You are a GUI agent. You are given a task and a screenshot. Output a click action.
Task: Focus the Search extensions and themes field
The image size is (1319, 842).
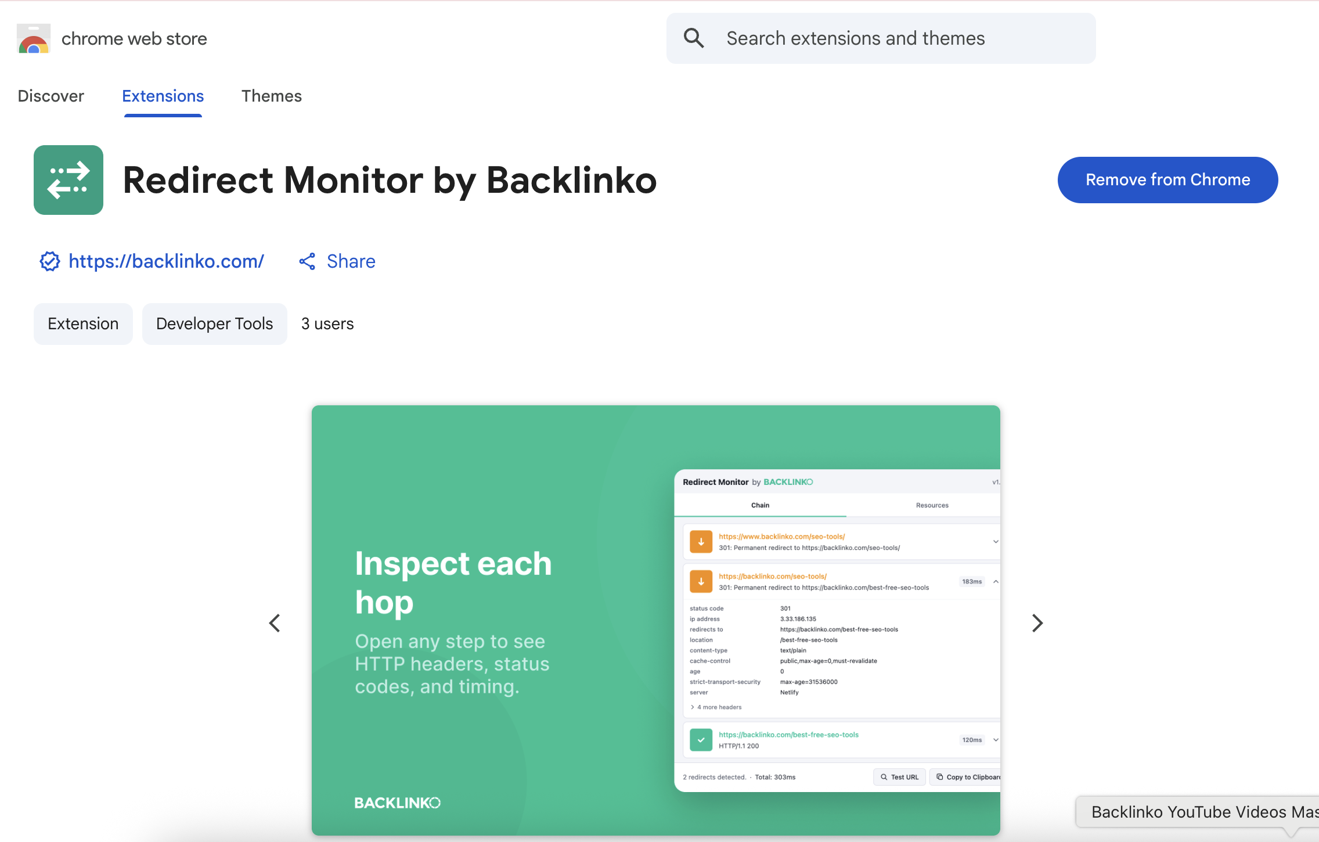[x=881, y=38]
